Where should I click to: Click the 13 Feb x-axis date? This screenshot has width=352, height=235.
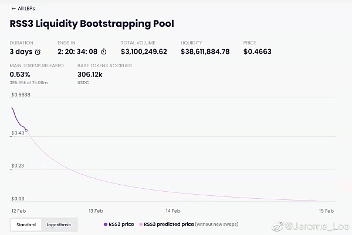coord(96,211)
